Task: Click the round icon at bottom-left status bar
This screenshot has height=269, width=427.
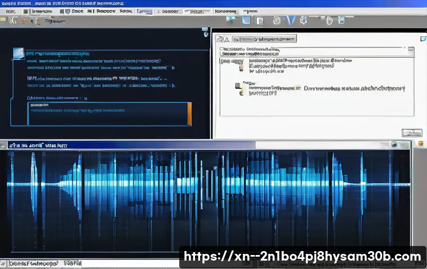Action: click(3, 263)
